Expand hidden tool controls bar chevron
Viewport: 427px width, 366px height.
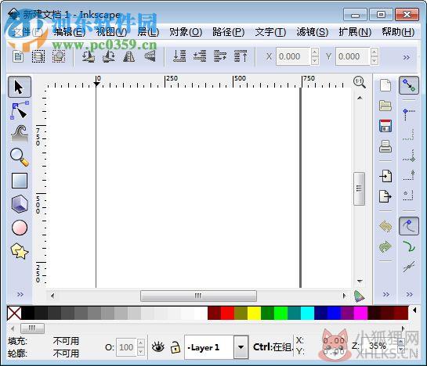pyautogui.click(x=407, y=57)
